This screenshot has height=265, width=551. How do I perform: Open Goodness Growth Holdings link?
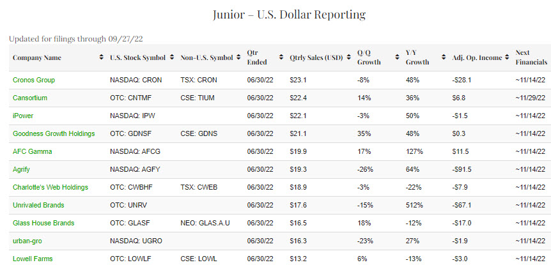coord(54,133)
